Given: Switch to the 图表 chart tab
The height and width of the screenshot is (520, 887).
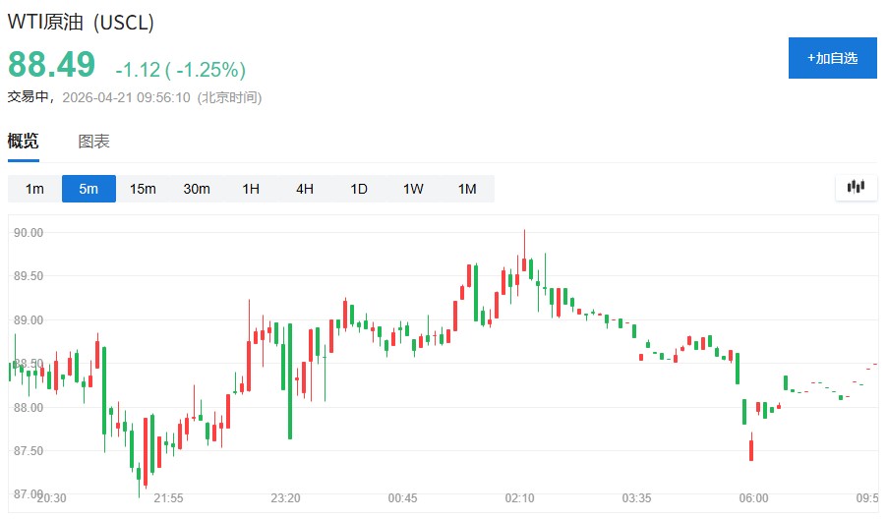Looking at the screenshot, I should click(94, 142).
